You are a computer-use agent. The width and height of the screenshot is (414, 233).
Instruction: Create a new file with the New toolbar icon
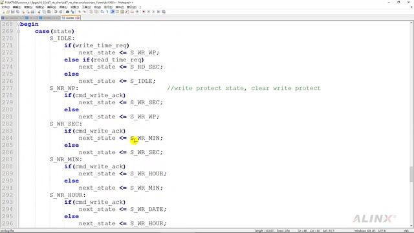click(x=3, y=12)
